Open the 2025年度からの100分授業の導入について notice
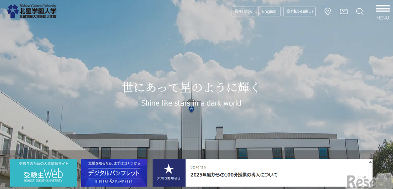Image resolution: width=393 pixels, height=189 pixels. tap(234, 175)
